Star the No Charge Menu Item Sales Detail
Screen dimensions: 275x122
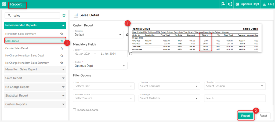click(x=61, y=56)
